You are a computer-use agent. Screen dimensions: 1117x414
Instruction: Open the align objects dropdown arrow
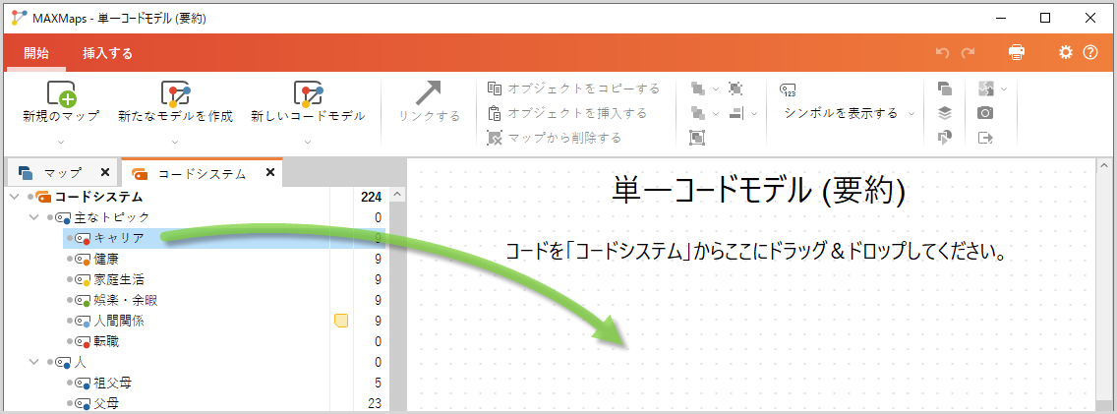[x=754, y=112]
